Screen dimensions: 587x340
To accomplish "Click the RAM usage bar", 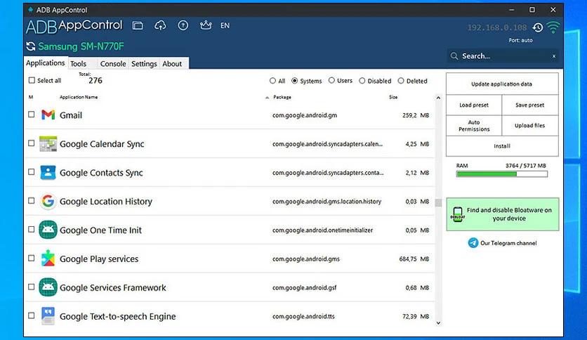I will click(501, 174).
